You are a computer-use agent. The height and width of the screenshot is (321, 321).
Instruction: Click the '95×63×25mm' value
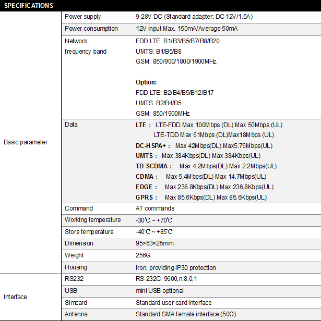[x=154, y=243]
